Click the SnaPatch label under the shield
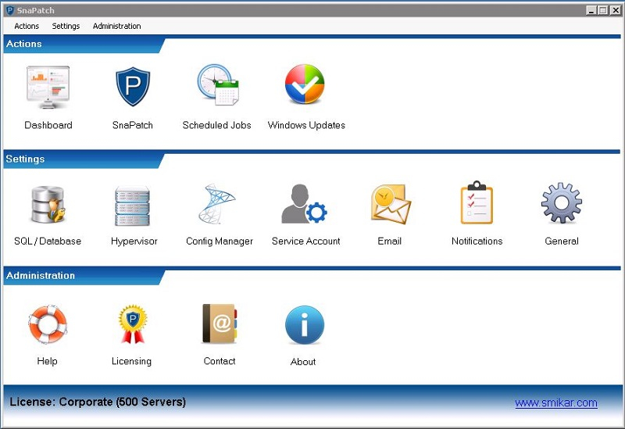The width and height of the screenshot is (625, 429). tap(132, 125)
